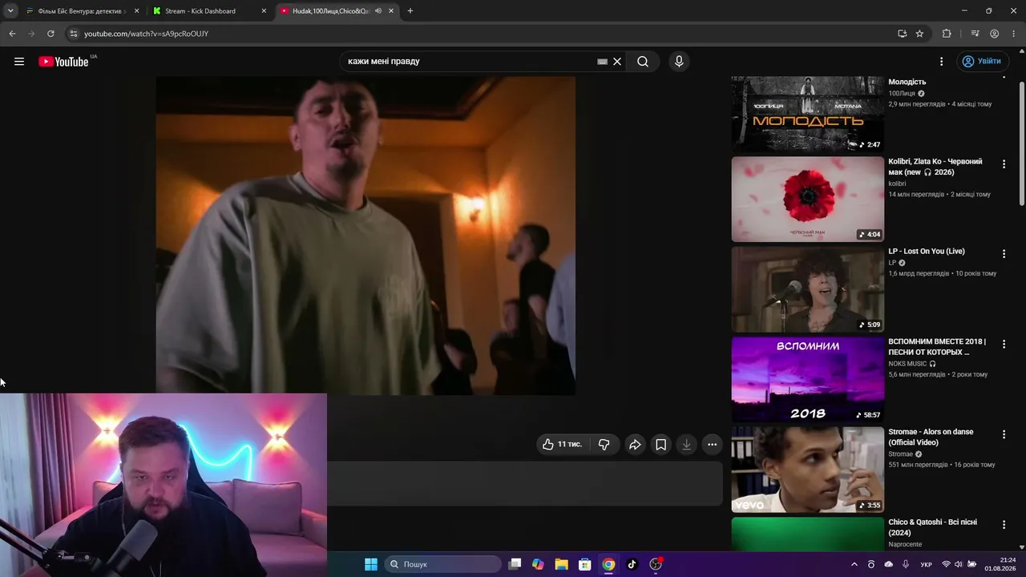
Task: Dislike the current video
Action: [x=604, y=444]
